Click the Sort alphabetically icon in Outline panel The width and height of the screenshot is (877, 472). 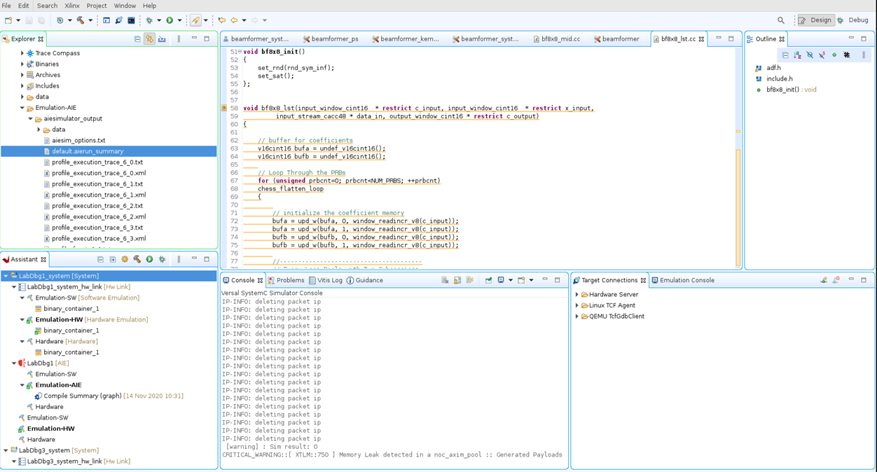click(x=797, y=55)
